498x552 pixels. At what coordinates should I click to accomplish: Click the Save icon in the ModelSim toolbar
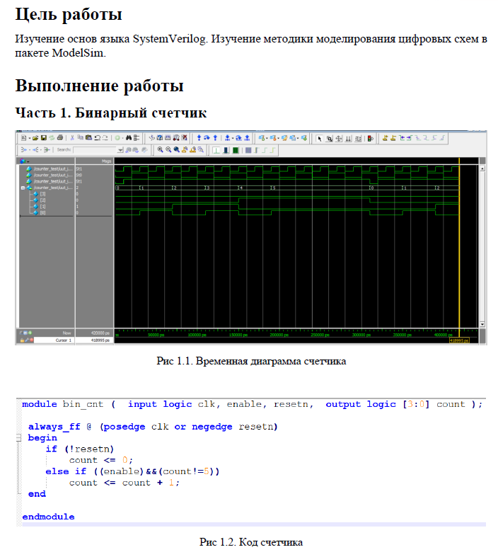[44, 137]
